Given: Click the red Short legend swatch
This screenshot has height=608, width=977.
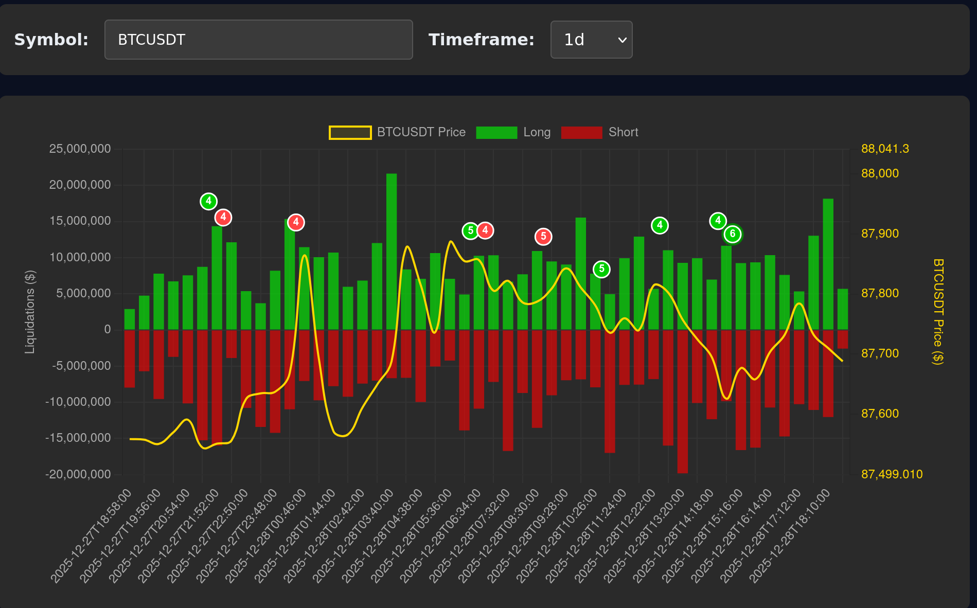Looking at the screenshot, I should [x=581, y=133].
